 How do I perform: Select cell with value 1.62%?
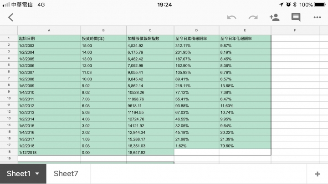196,145
